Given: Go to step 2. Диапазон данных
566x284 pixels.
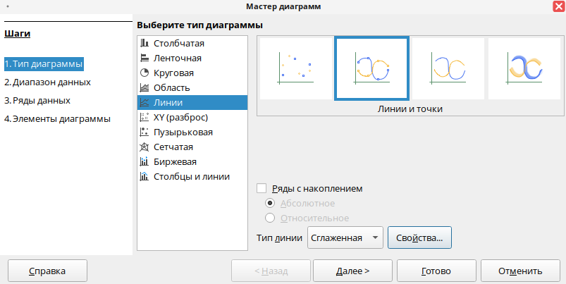Looking at the screenshot, I should [47, 82].
